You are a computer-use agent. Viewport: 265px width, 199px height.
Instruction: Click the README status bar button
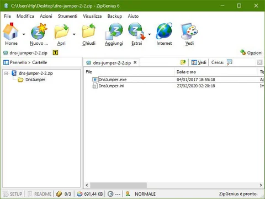(39, 194)
